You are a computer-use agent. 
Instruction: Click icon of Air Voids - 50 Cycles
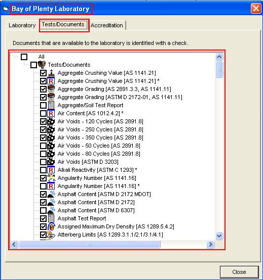[51, 146]
